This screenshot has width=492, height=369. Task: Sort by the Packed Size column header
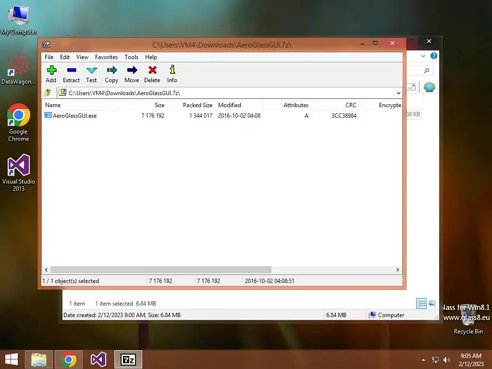191,105
